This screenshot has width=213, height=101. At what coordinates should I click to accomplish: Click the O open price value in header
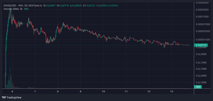50,6
